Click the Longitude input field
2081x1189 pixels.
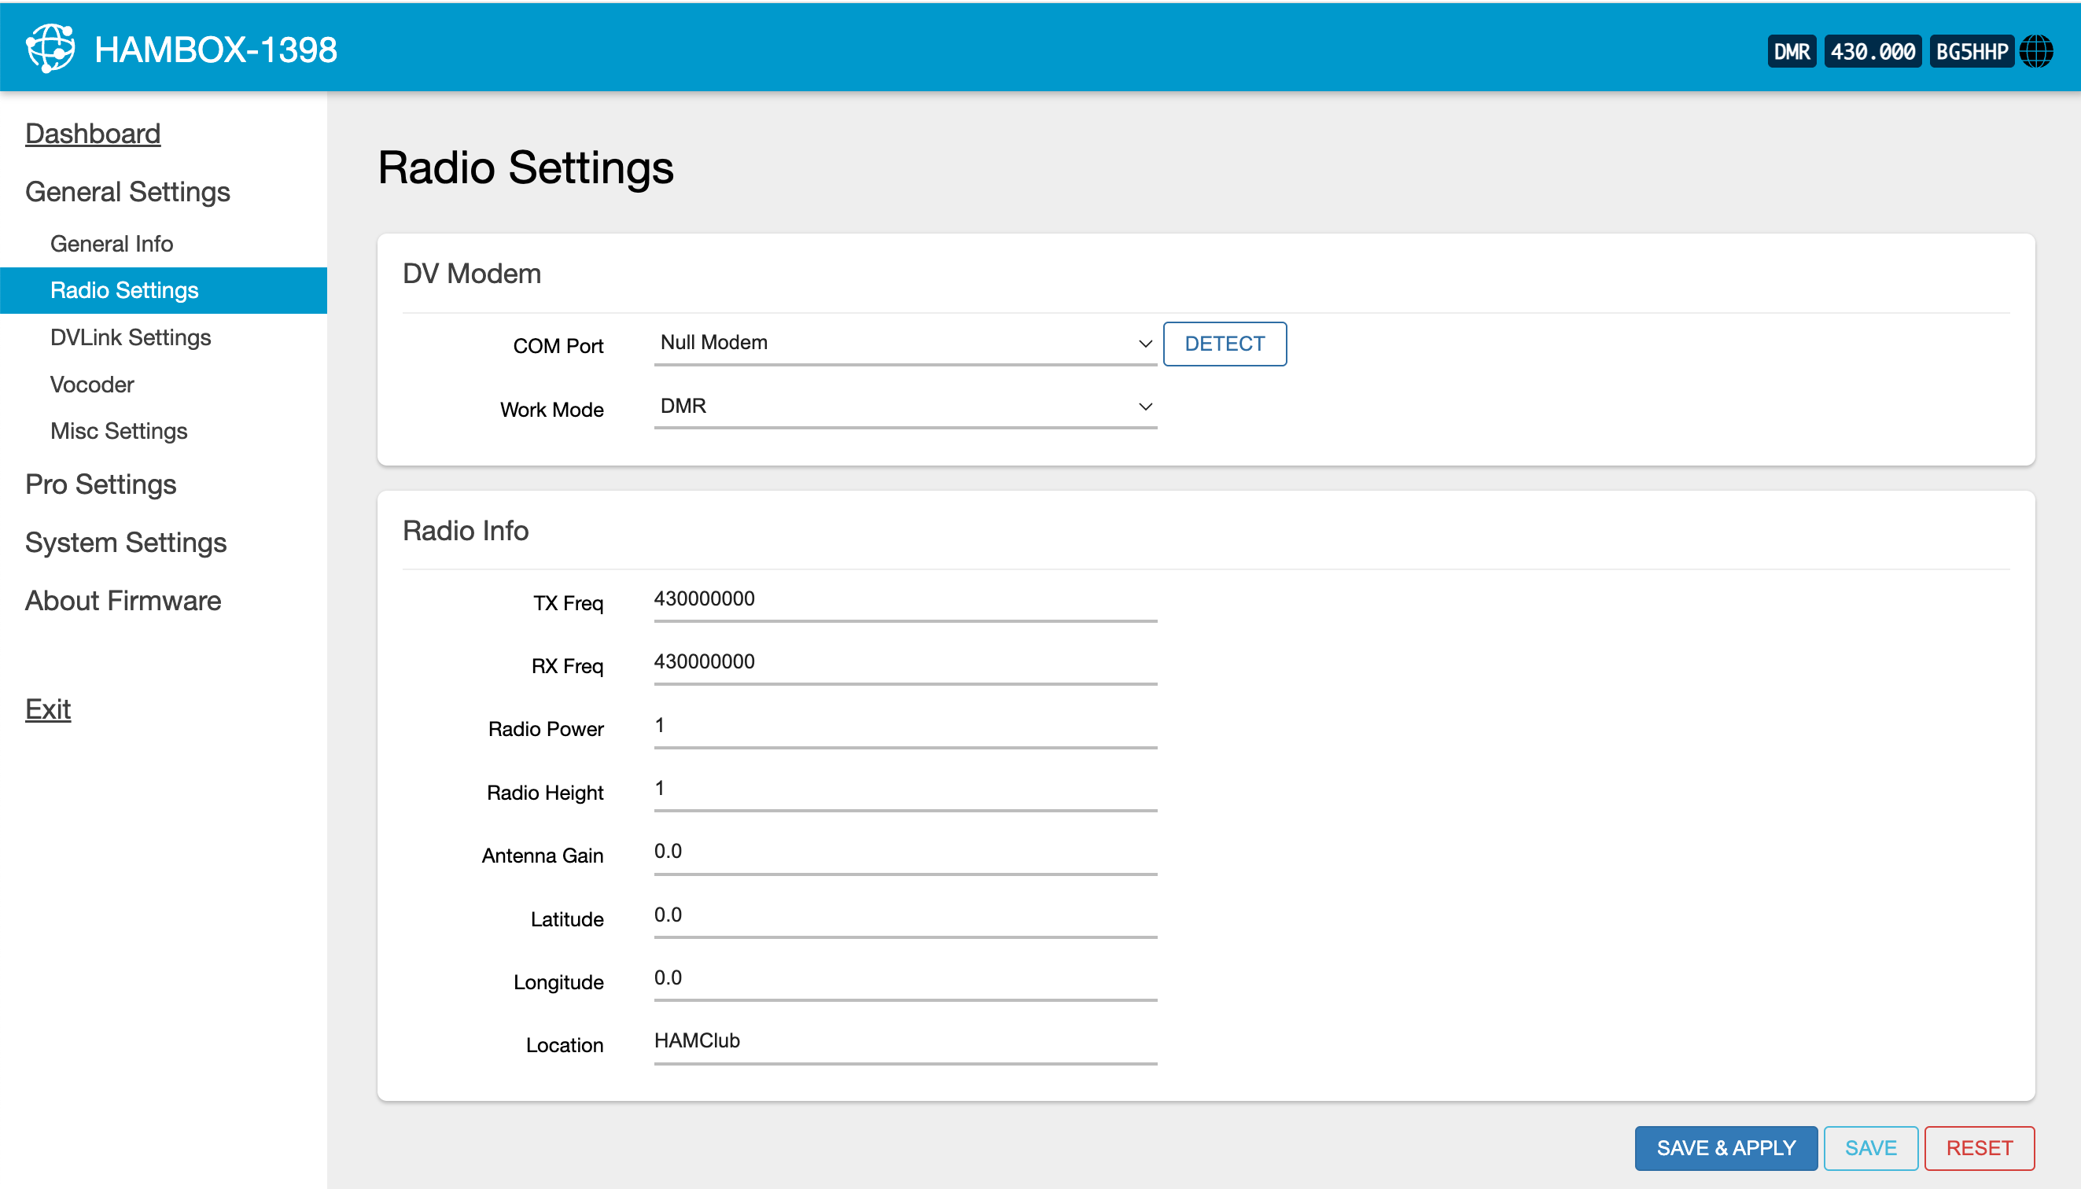click(905, 979)
